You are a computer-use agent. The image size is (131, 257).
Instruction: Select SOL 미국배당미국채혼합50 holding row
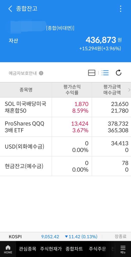click(x=65, y=107)
